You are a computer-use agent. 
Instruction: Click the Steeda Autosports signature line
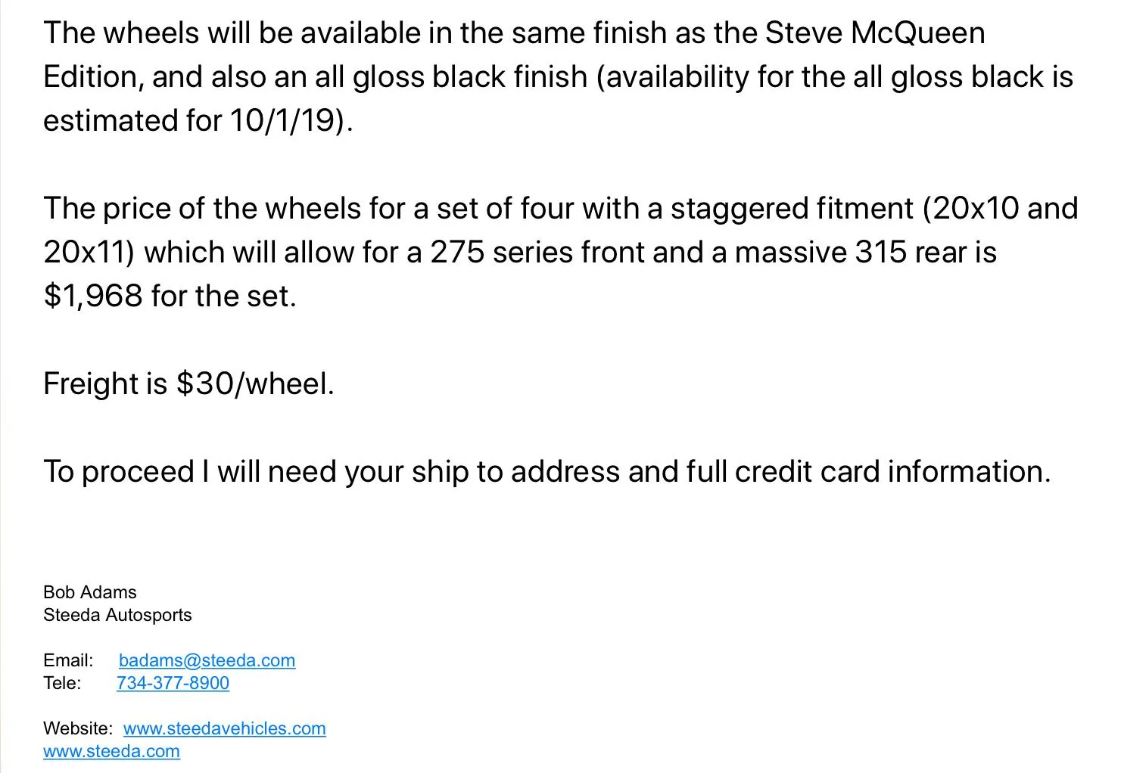click(x=117, y=615)
